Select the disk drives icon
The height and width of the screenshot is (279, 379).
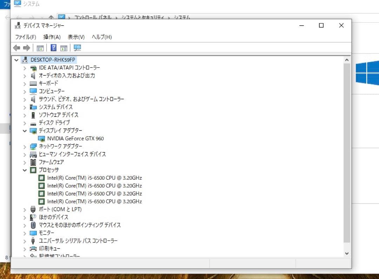click(33, 124)
